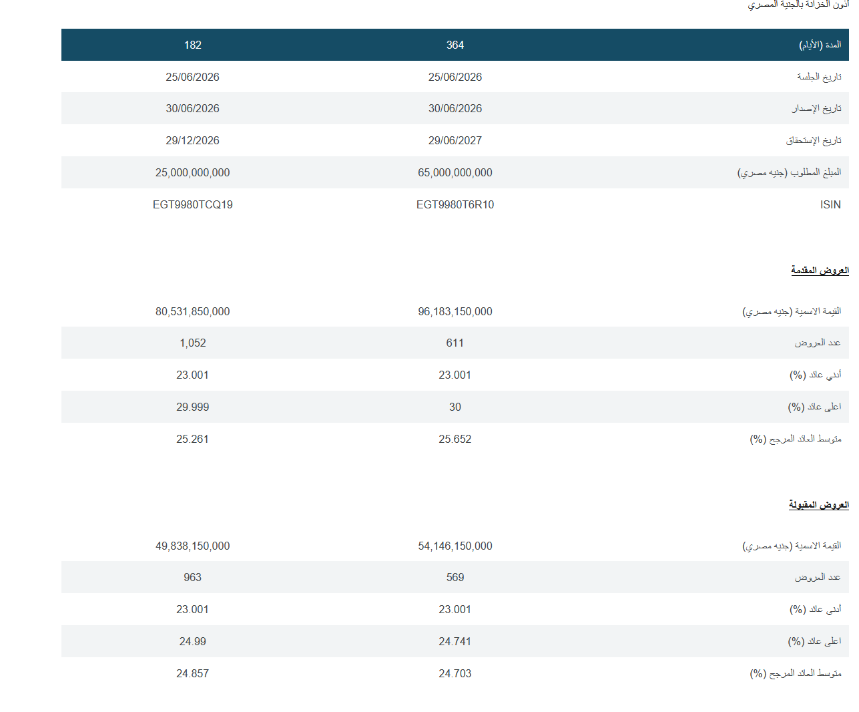859x712 pixels.
Task: Select maturity date 29/12/2026
Action: (x=193, y=140)
